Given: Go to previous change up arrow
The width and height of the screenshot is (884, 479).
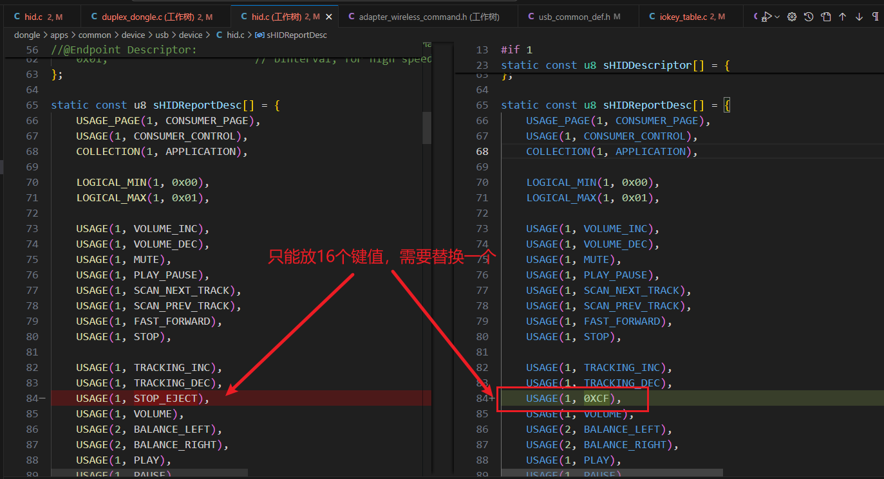Looking at the screenshot, I should point(842,17).
